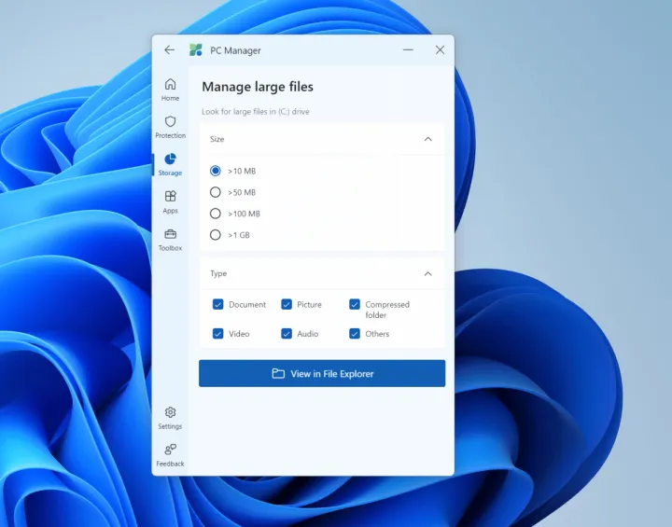
Task: Disable the Compressed folder checkbox
Action: pyautogui.click(x=355, y=304)
